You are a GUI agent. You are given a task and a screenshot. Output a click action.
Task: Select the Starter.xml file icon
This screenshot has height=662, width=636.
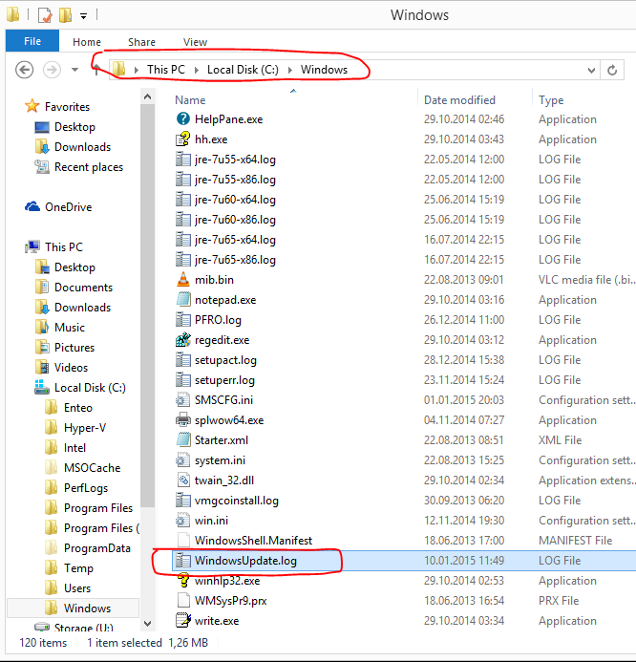tap(183, 440)
